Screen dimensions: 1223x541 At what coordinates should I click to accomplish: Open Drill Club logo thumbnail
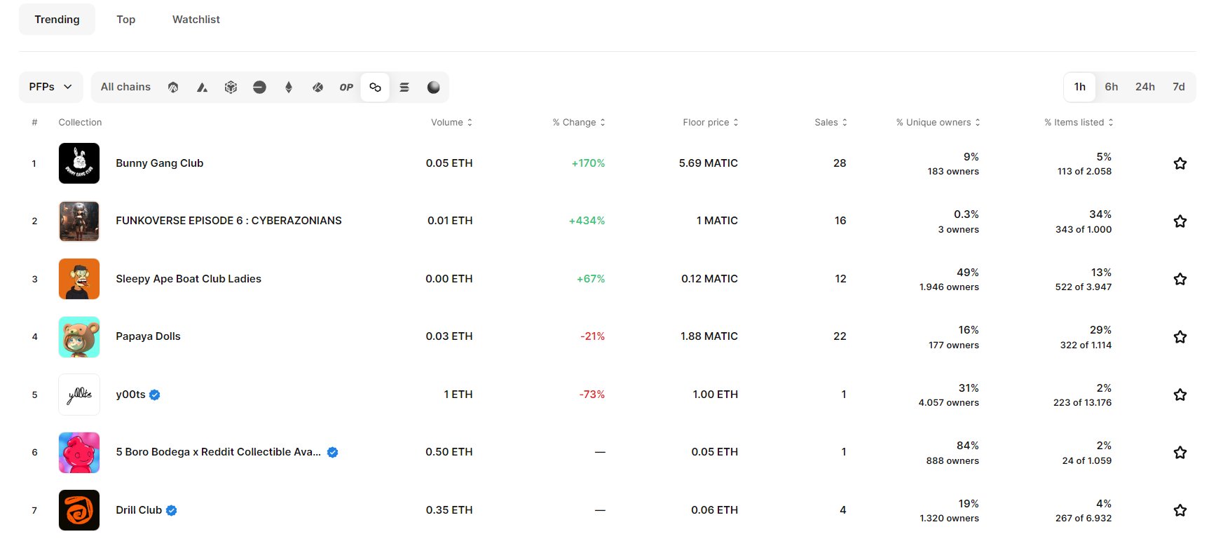pyautogui.click(x=79, y=510)
